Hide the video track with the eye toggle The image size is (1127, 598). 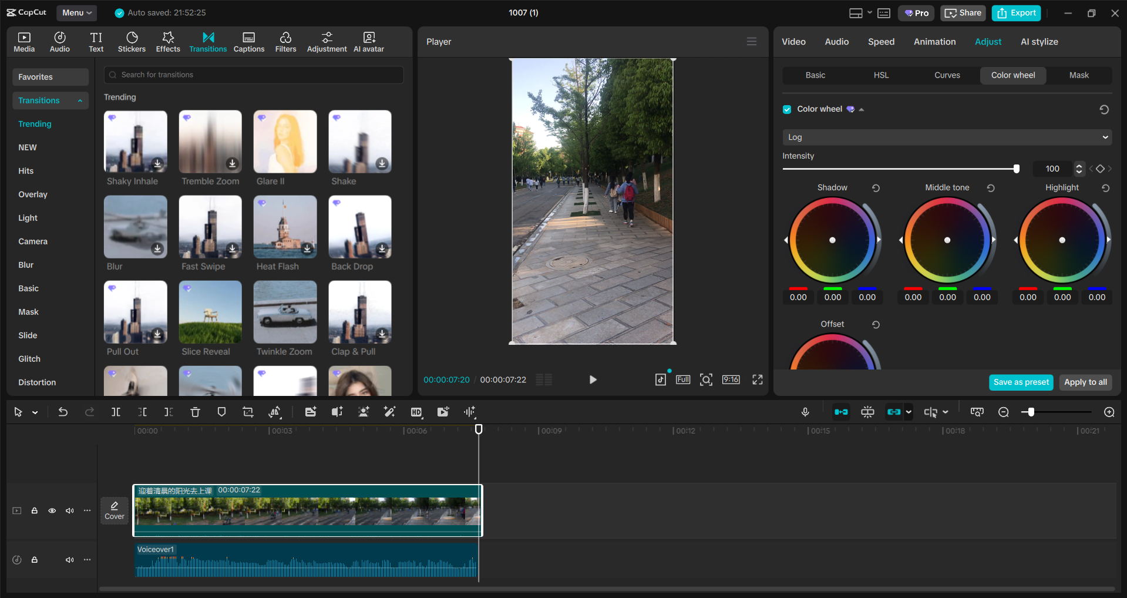pyautogui.click(x=52, y=510)
